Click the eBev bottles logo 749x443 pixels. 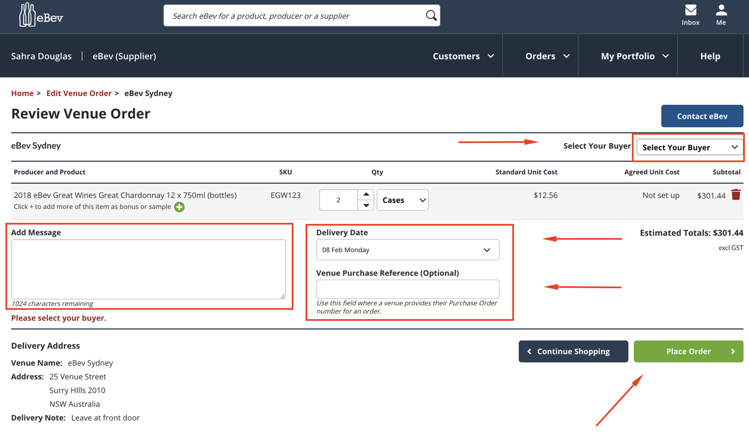(41, 15)
